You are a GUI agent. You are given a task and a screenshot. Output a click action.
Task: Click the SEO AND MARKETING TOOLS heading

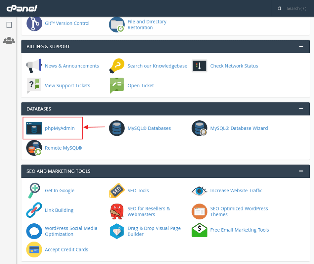pos(59,171)
